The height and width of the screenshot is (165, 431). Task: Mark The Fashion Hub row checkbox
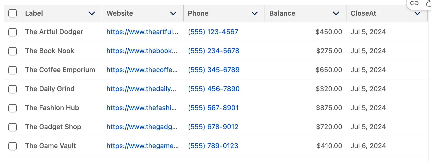(13, 108)
